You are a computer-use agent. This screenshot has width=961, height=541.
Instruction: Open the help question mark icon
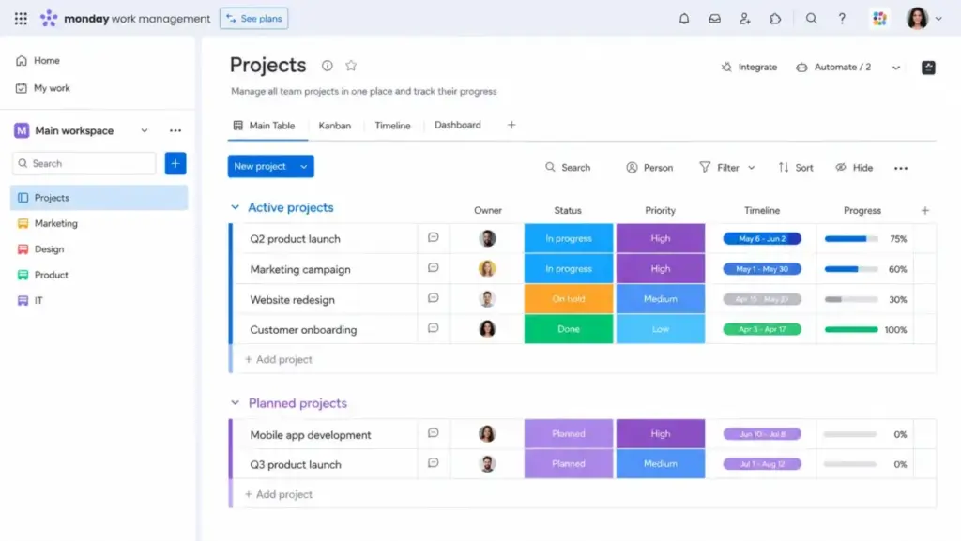point(842,19)
